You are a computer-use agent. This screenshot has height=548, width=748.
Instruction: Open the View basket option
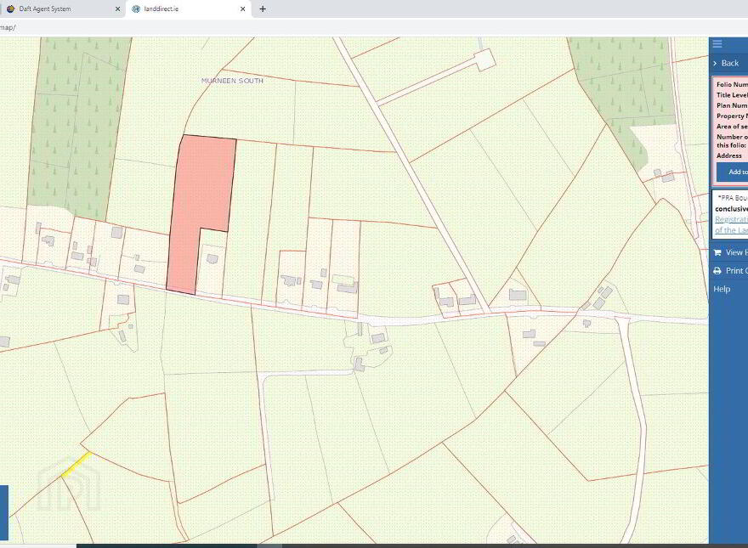(730, 252)
